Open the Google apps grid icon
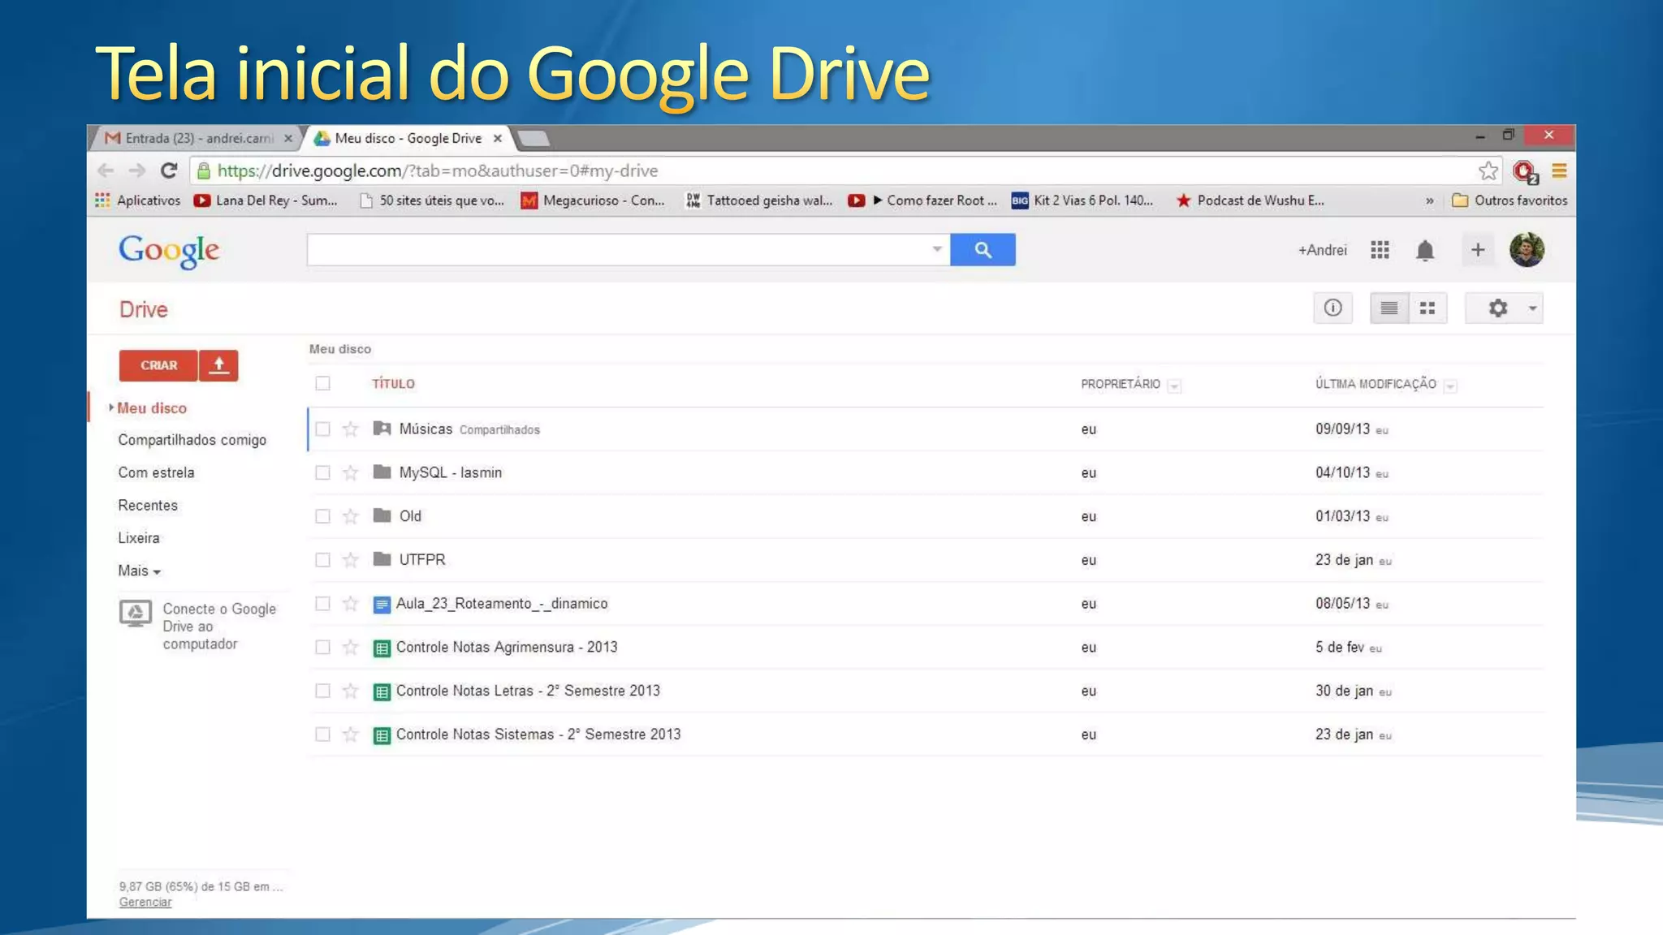This screenshot has width=1663, height=935. point(1380,250)
